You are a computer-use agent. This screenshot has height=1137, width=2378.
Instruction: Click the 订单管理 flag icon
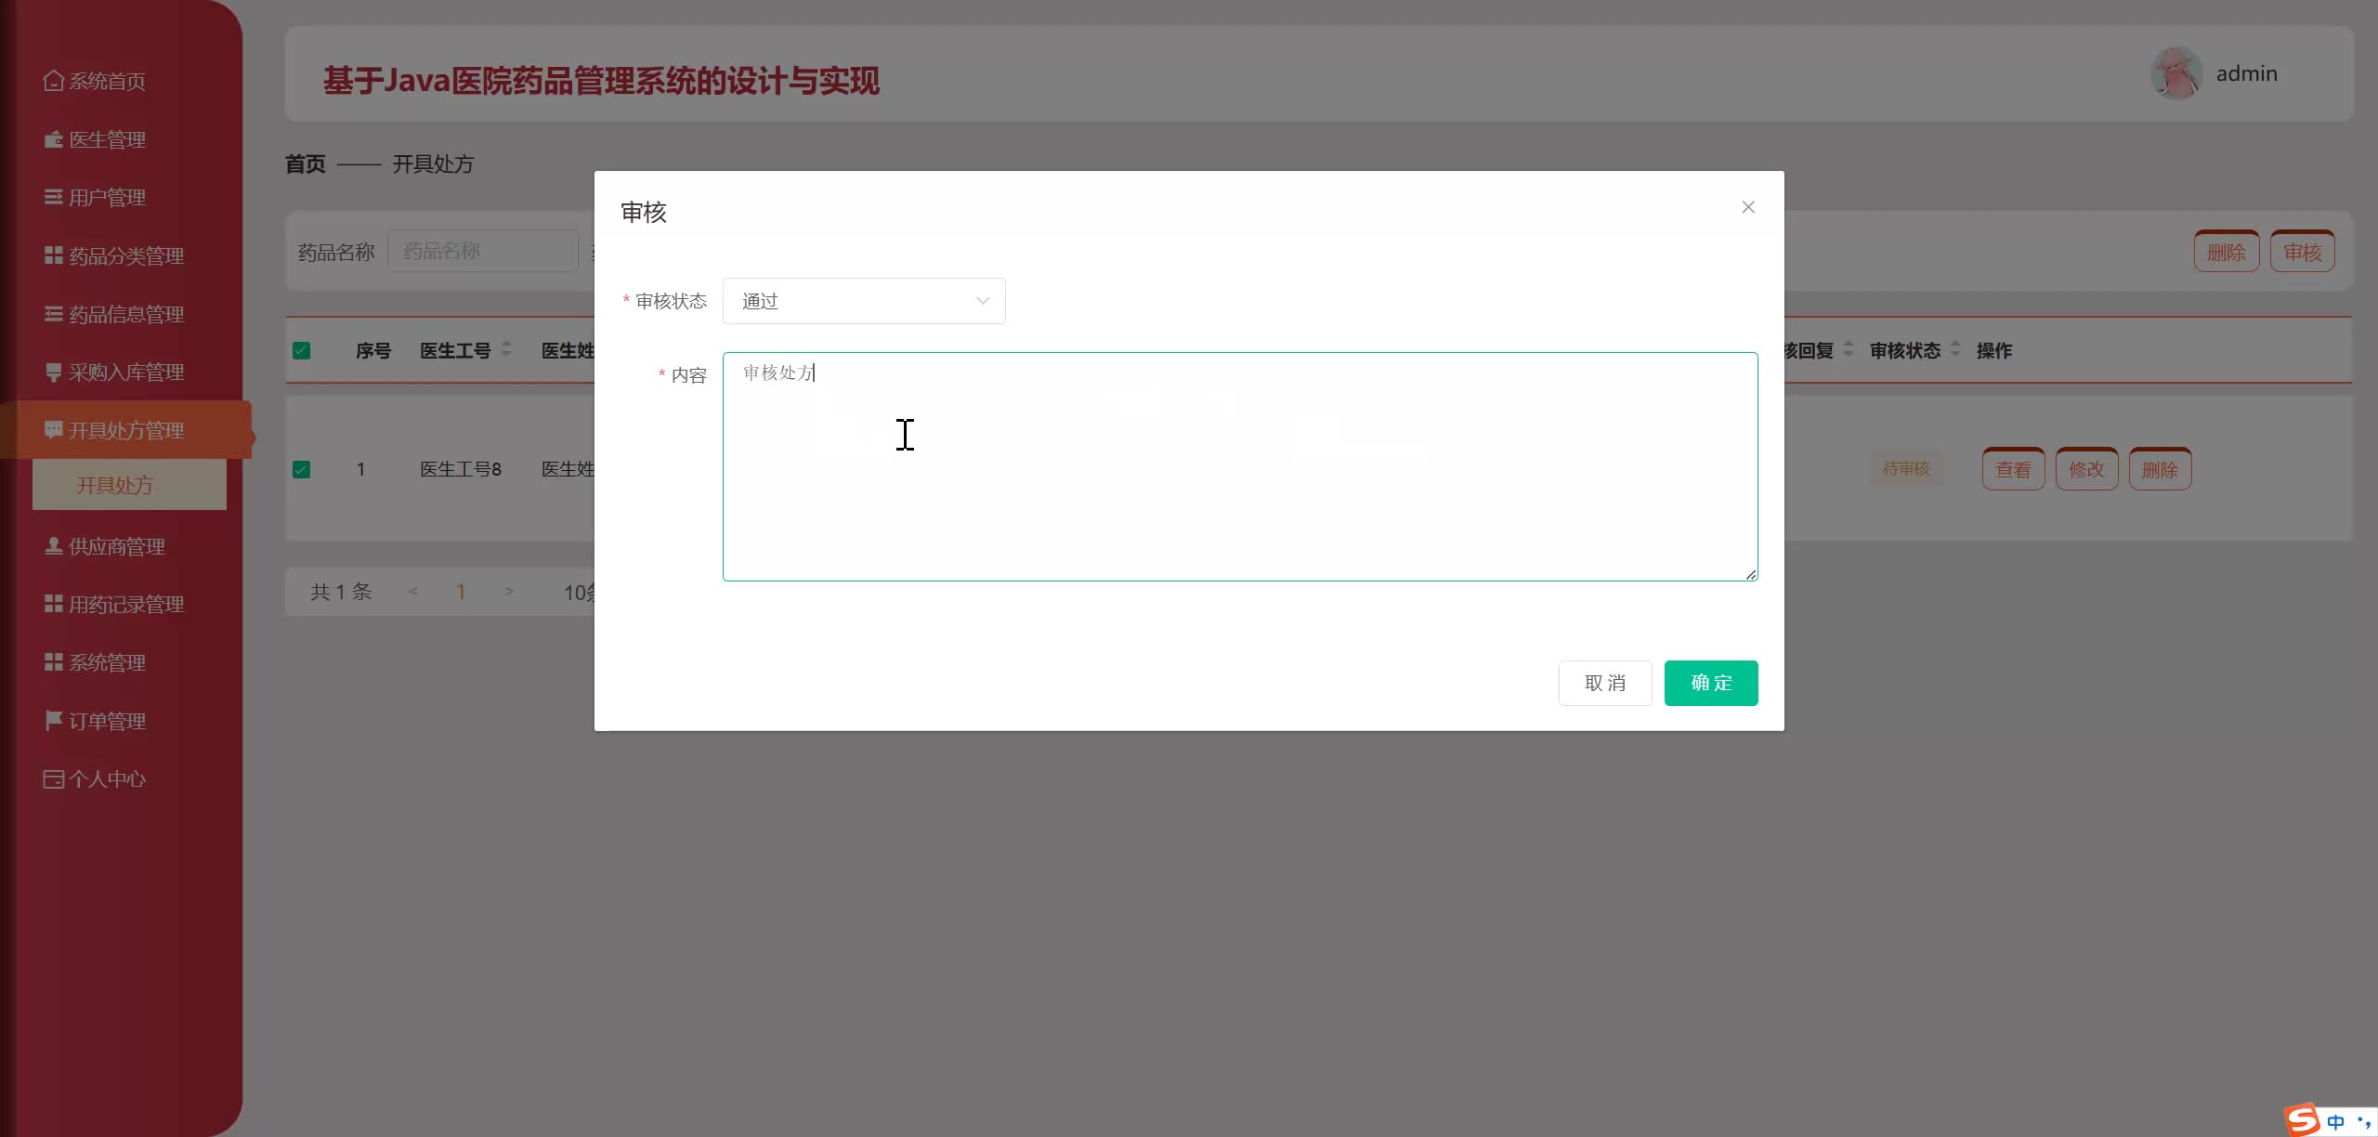(53, 721)
